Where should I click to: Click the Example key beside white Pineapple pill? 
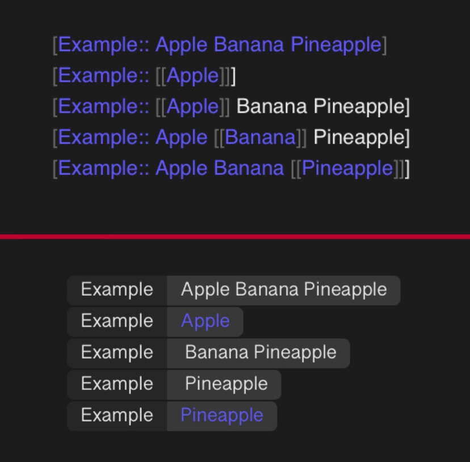(x=117, y=384)
